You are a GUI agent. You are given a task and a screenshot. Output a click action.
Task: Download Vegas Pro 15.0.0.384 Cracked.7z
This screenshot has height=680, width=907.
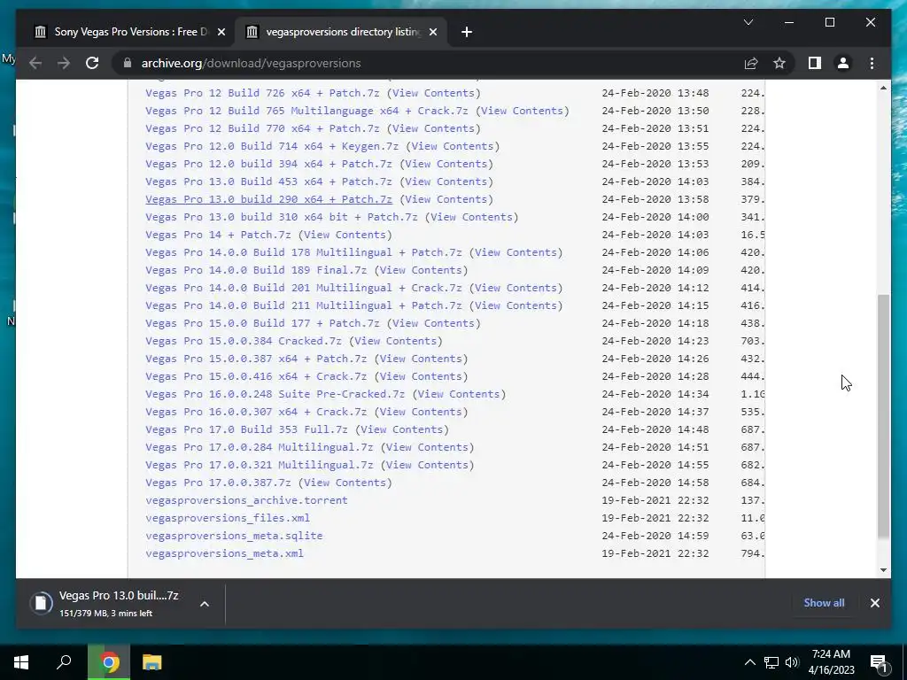[x=244, y=341]
